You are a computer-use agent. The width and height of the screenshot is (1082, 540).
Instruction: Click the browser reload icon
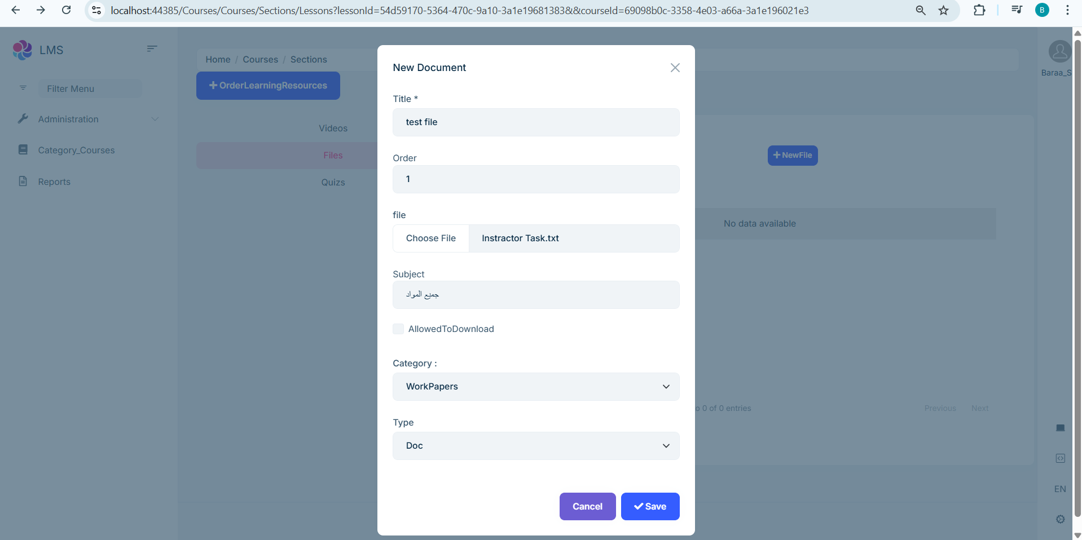point(66,10)
